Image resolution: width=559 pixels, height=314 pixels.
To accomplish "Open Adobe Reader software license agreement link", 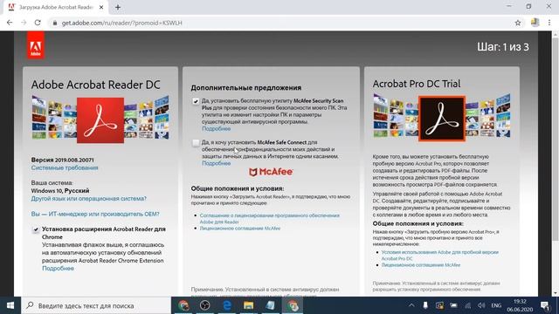I will [270, 219].
